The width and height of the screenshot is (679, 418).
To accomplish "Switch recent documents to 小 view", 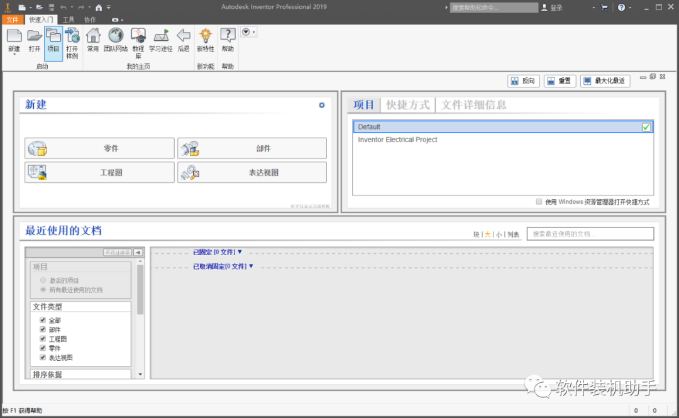I will click(499, 234).
